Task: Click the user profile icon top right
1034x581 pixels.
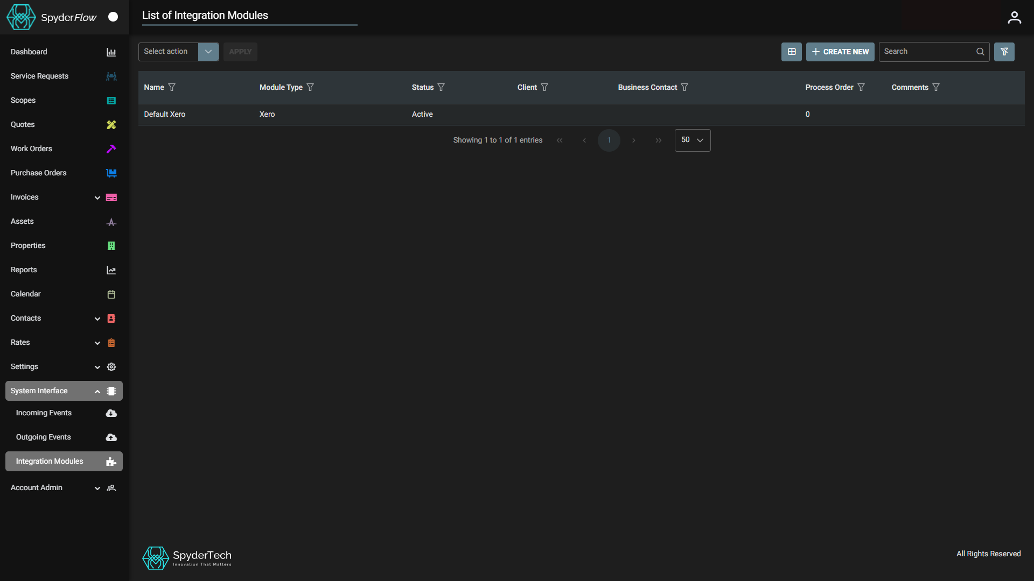Action: (x=1015, y=17)
